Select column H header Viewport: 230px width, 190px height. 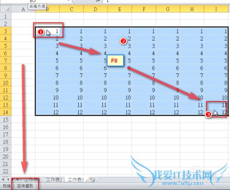[x=192, y=9]
